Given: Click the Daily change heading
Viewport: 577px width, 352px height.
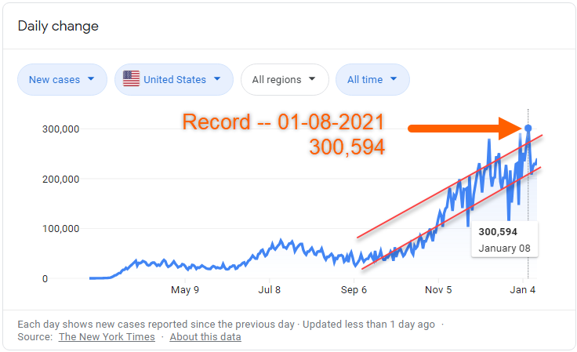Looking at the screenshot, I should [59, 27].
